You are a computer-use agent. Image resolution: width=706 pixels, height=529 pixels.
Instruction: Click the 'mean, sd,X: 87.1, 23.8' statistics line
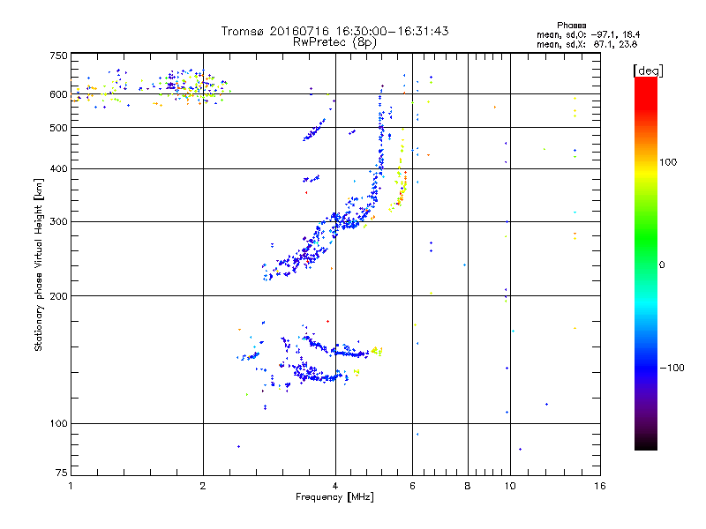click(x=587, y=44)
